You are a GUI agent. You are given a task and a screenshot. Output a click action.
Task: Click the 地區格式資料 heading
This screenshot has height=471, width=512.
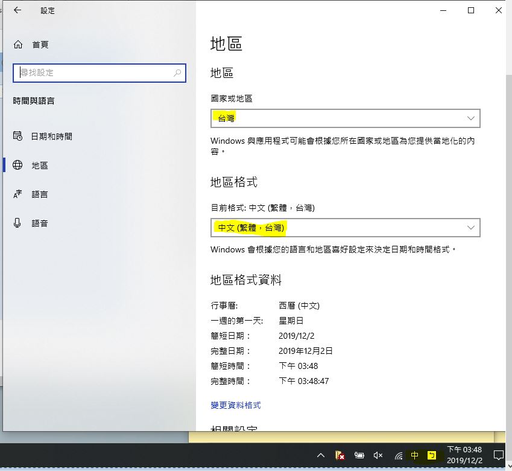246,280
